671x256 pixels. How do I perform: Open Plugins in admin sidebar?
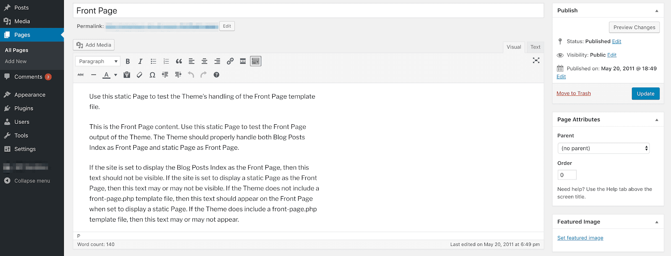tap(32, 108)
